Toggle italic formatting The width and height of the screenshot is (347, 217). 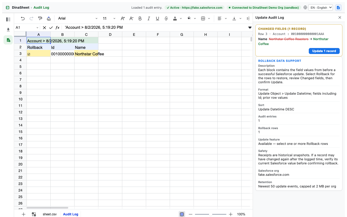(x=149, y=18)
